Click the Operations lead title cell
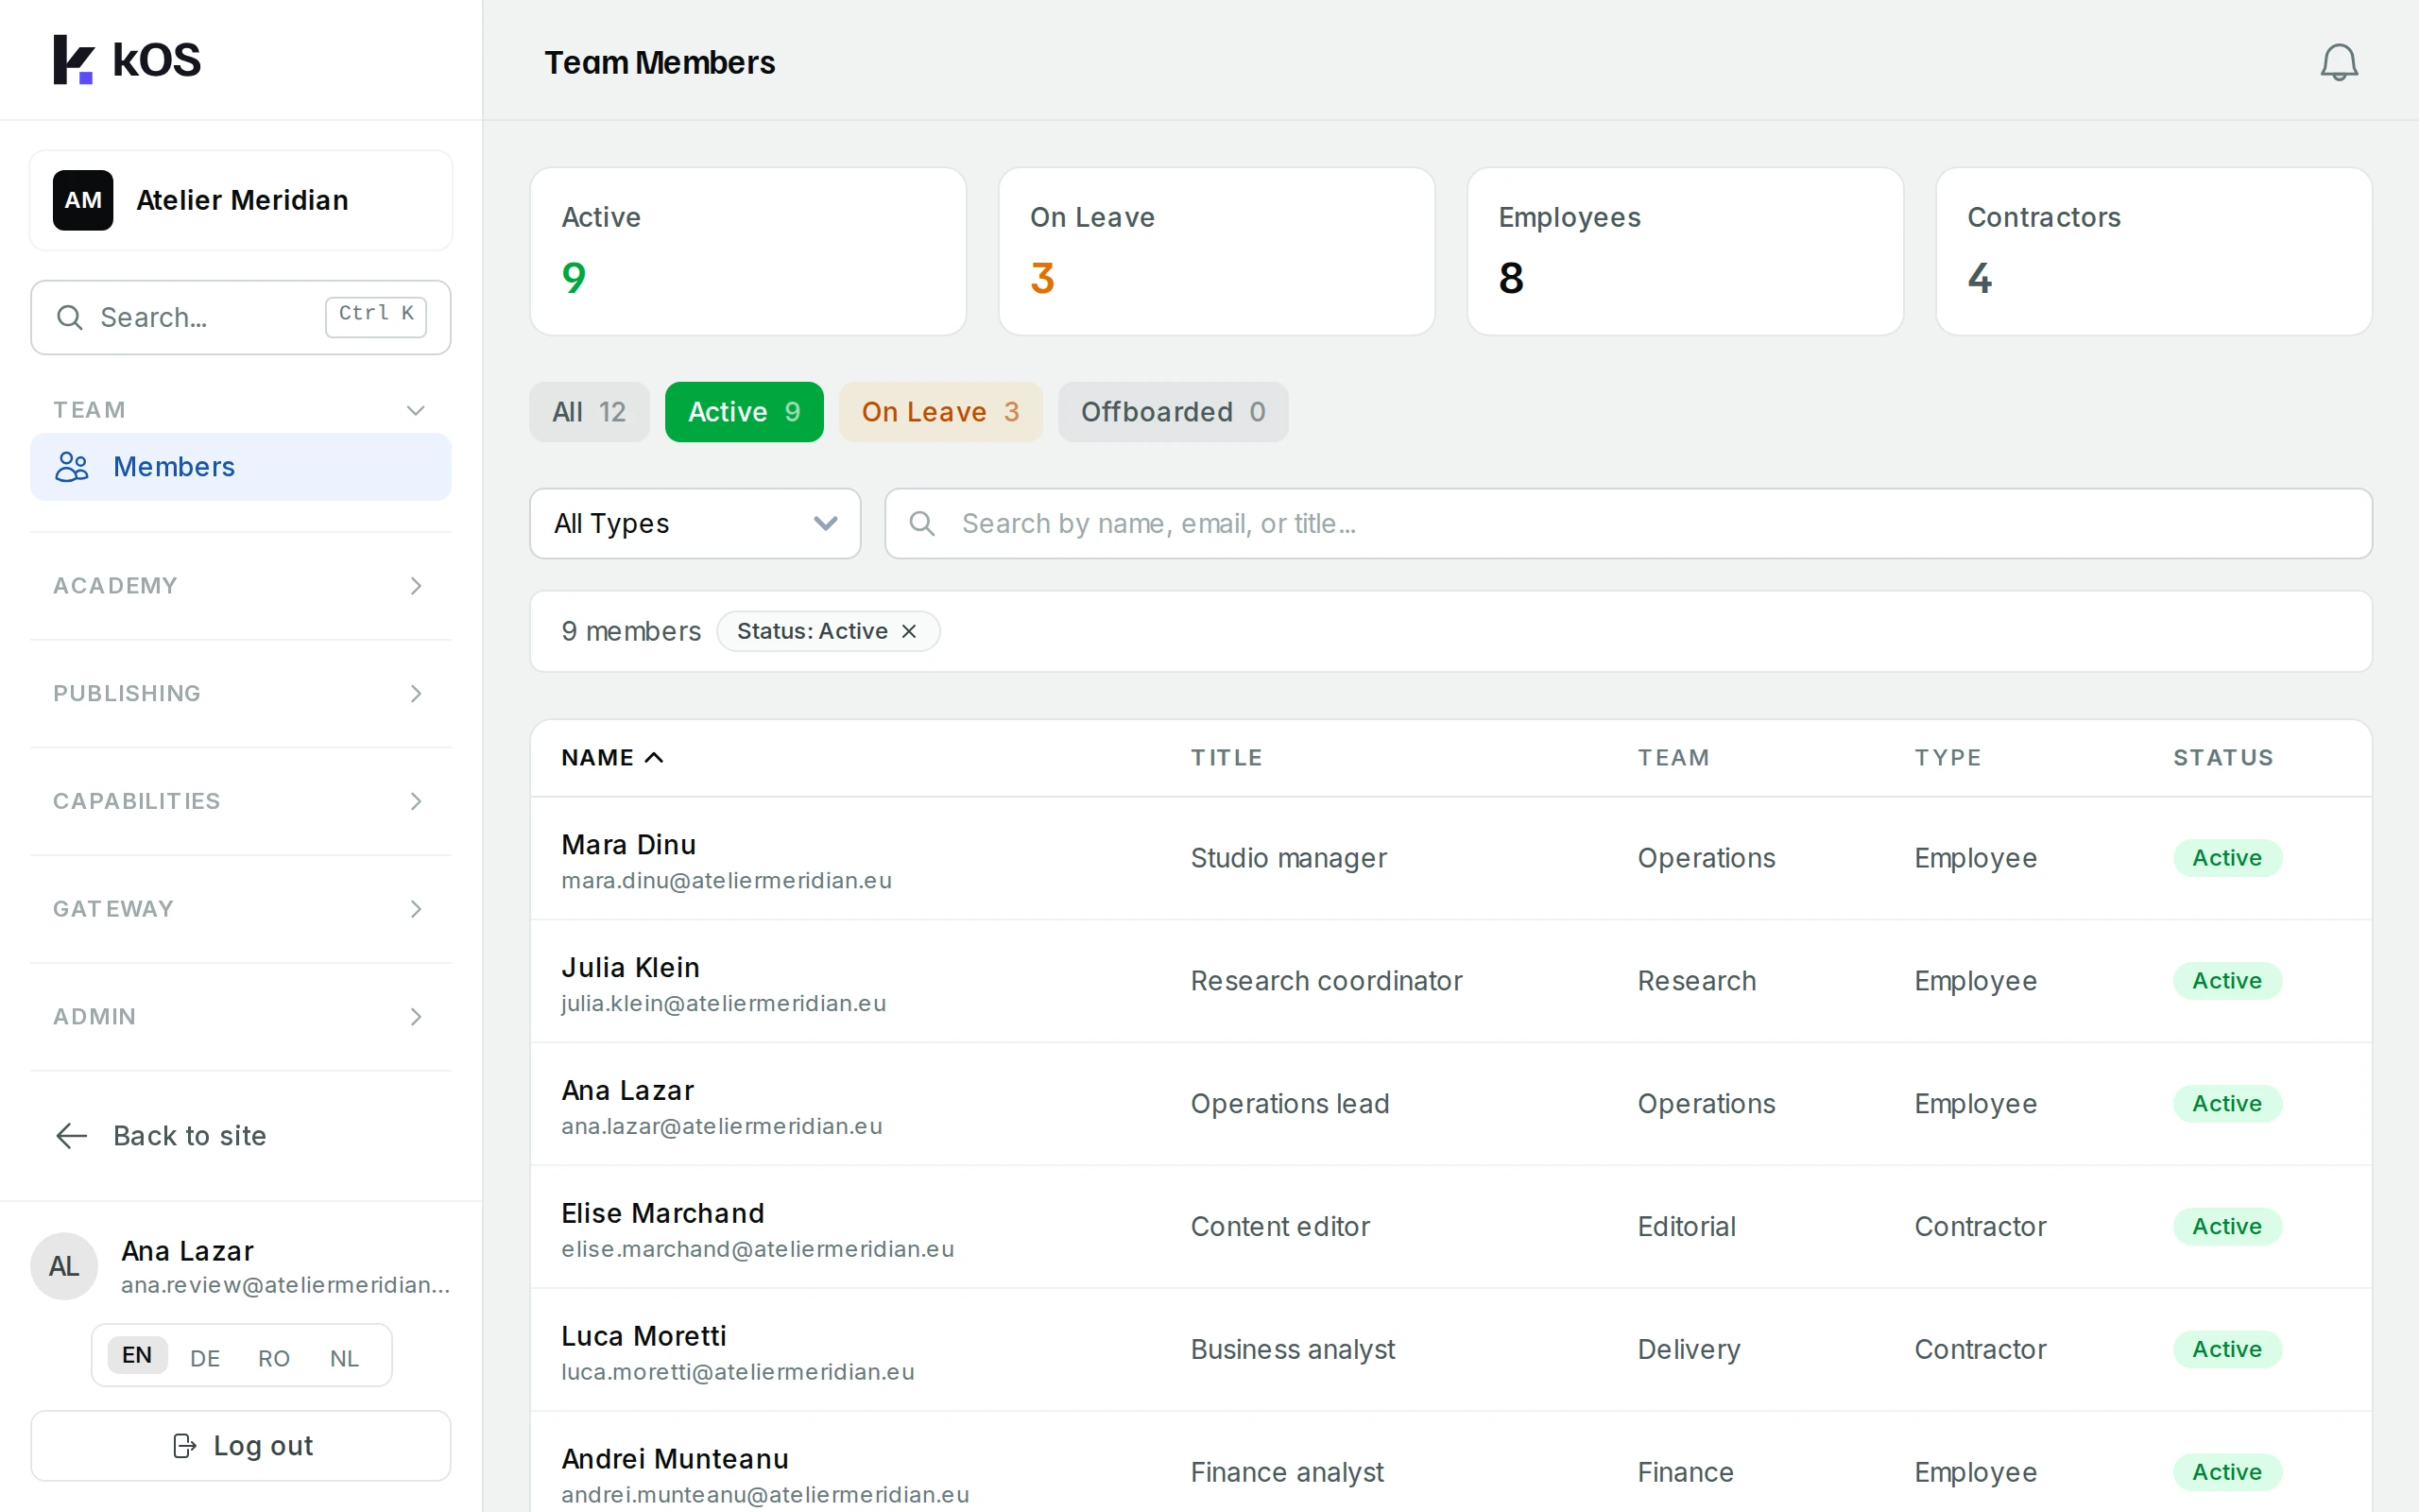 (1290, 1104)
